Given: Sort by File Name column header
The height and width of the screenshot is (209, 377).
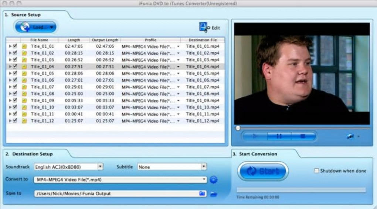Looking at the screenshot, I should tap(39, 40).
